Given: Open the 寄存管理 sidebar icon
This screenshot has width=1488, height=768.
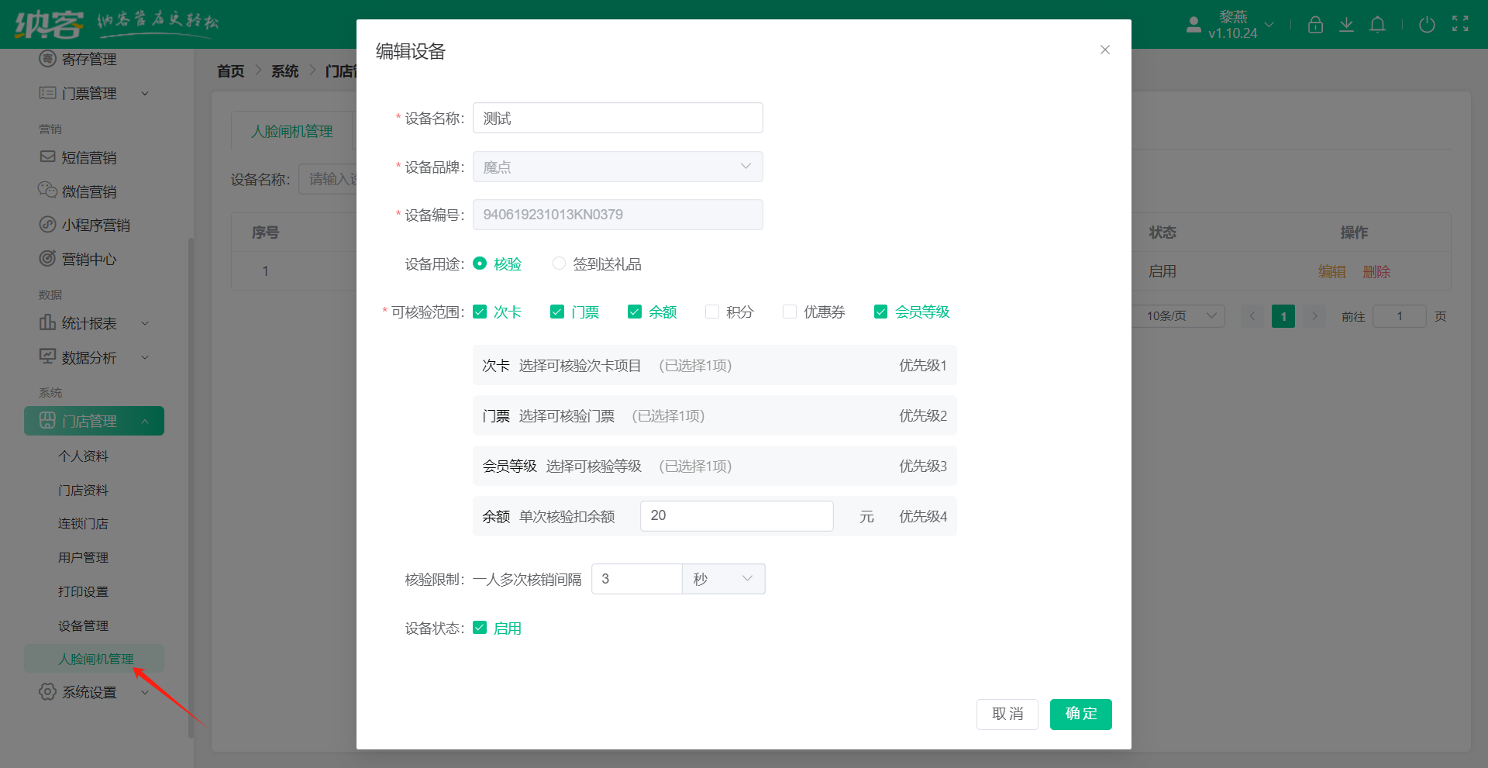Looking at the screenshot, I should tap(48, 58).
